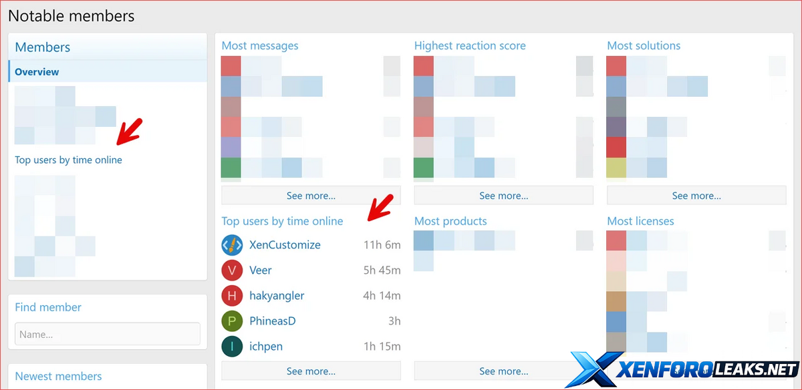Image resolution: width=802 pixels, height=390 pixels.
Task: Click PhineasD's green P avatar
Action: tap(231, 321)
